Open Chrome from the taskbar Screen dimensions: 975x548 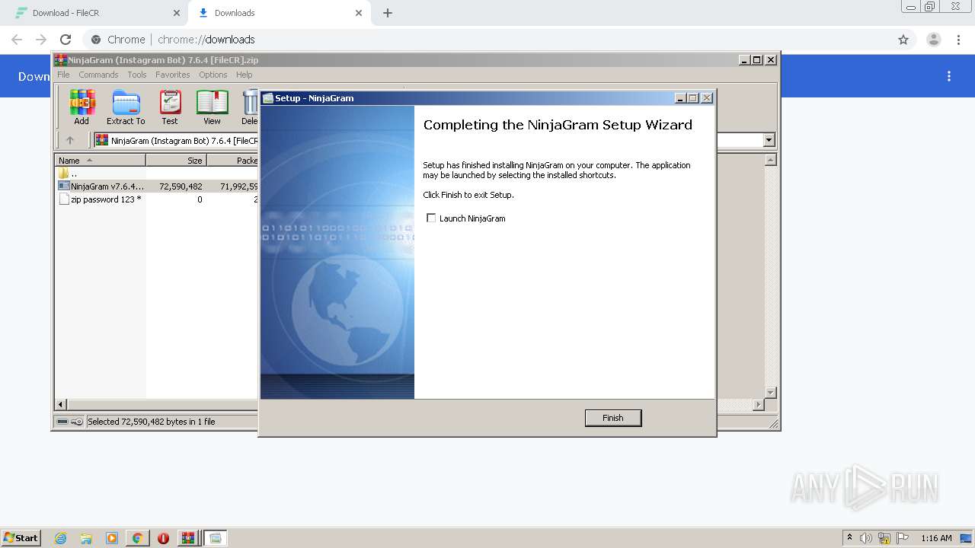[x=137, y=538]
